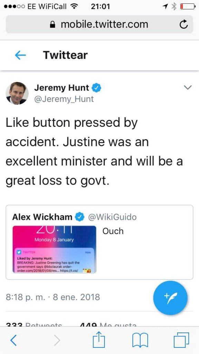Tap the @WikiGuido handle
Viewport: 199px width, 354px height.
click(x=112, y=217)
